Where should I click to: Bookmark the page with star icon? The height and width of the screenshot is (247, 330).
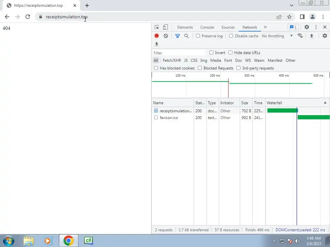(289, 17)
